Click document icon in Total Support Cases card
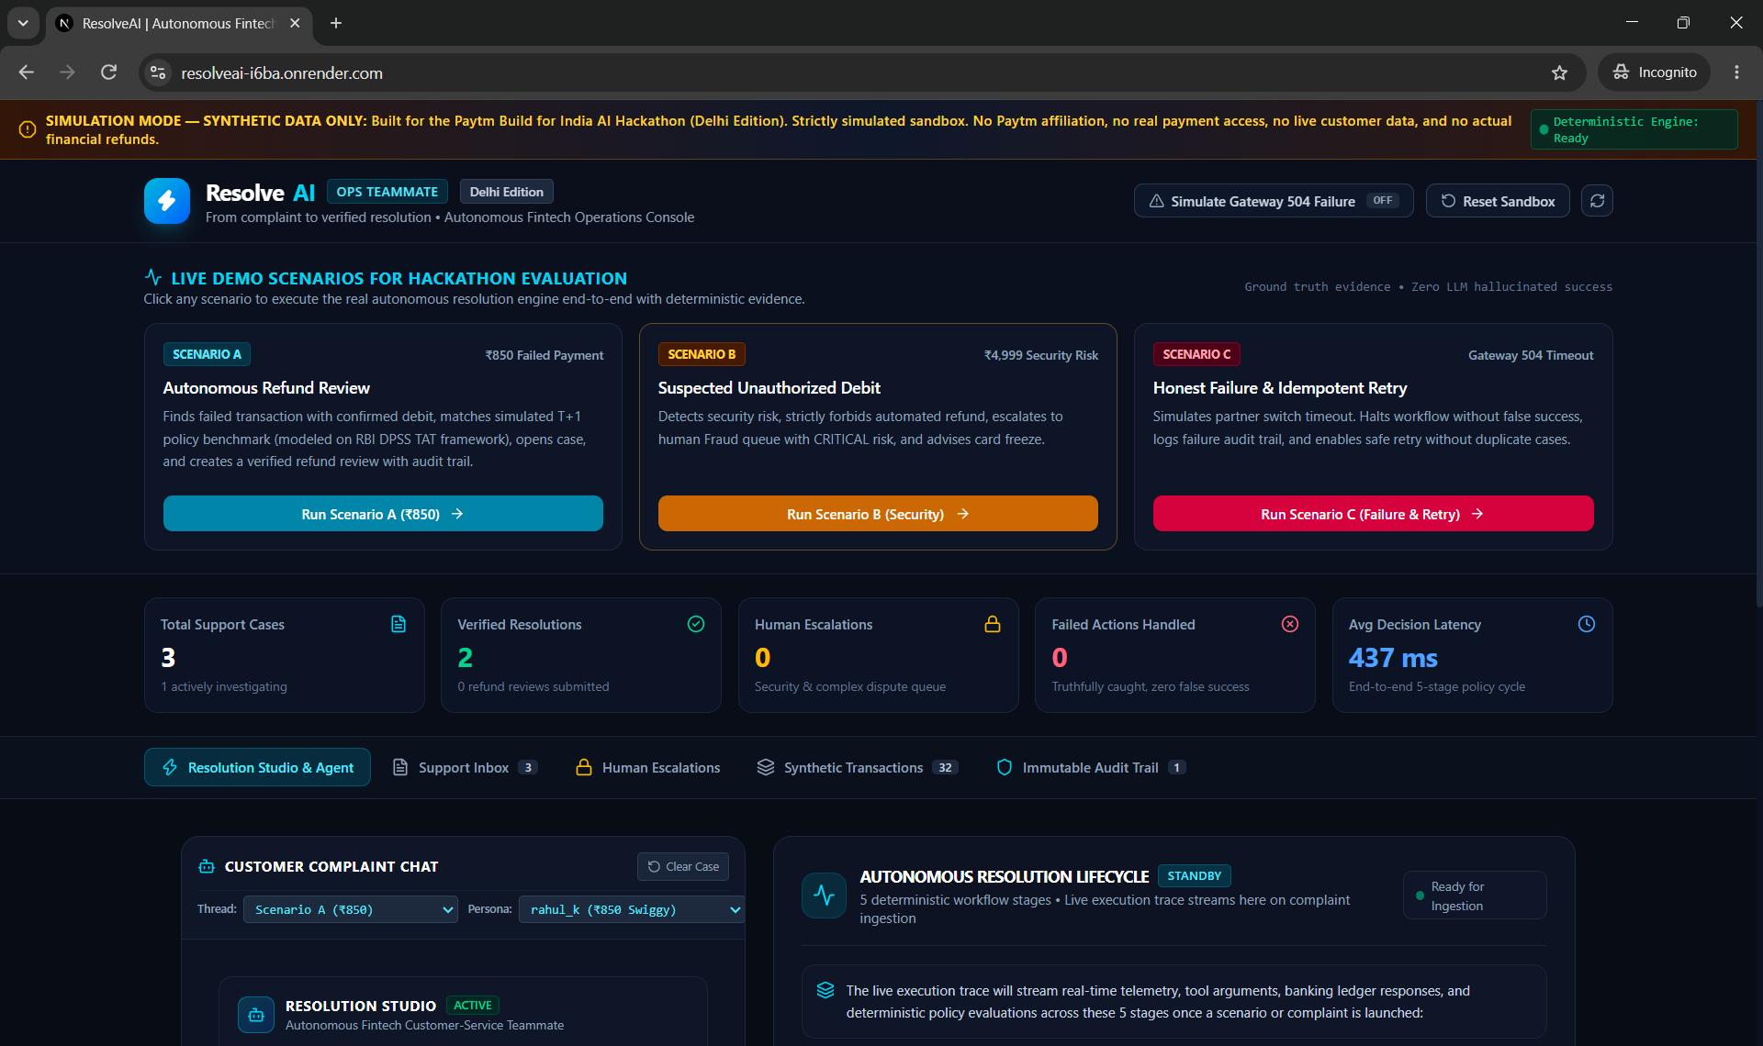This screenshot has height=1046, width=1763. coord(399,624)
